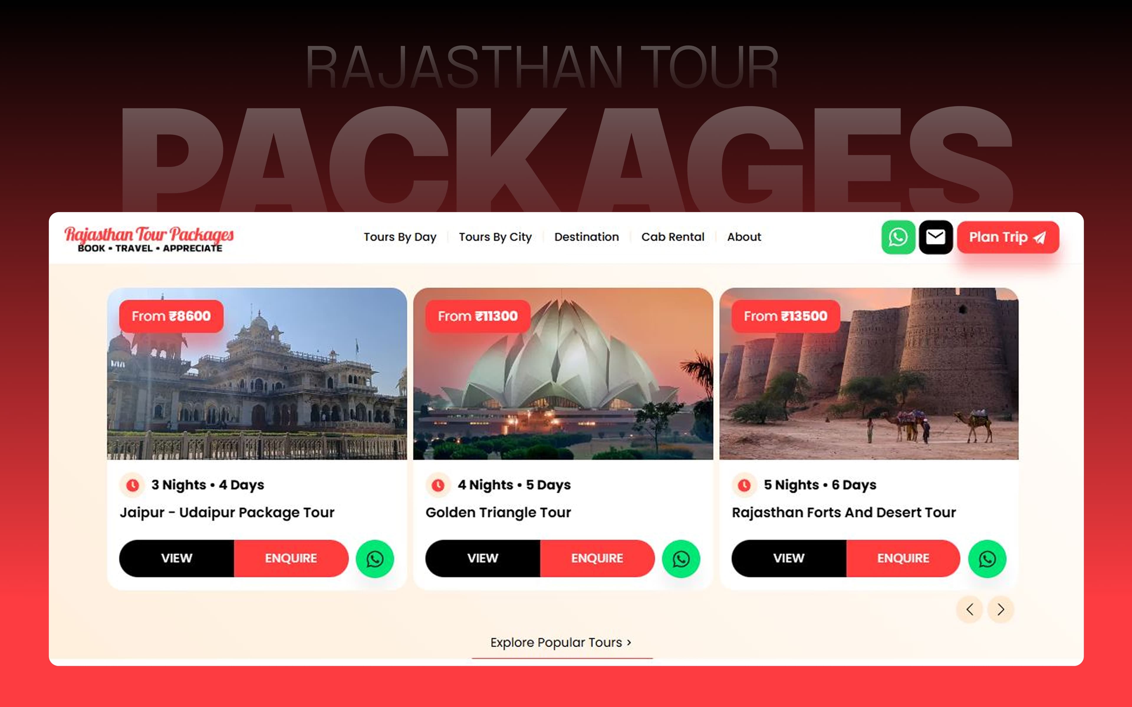1132x707 pixels.
Task: Go to previous tours with left arrow
Action: (x=970, y=609)
